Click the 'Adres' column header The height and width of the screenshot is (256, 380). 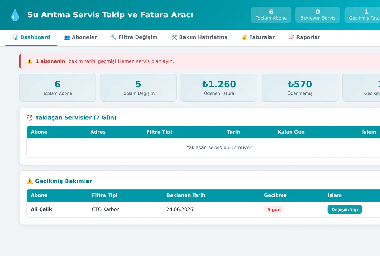(98, 132)
